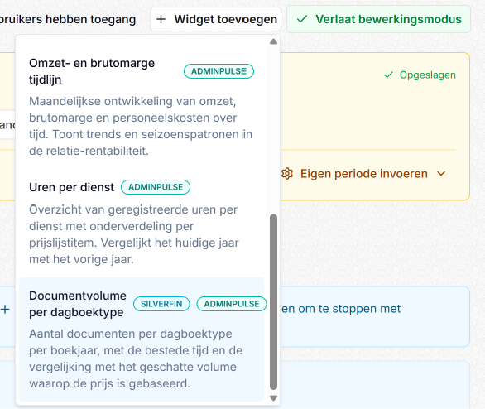Viewport: 485px width, 409px height.
Task: Click the checkmark icon on Verlaat bewerkingsmodus
Action: (301, 19)
